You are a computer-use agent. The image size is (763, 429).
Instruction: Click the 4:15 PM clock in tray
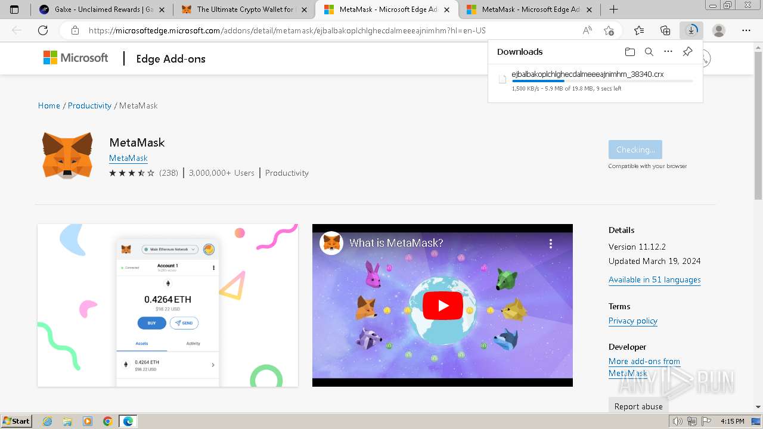(733, 421)
